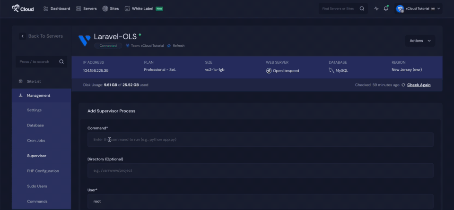The image size is (454, 210).
Task: Open the activity pulse icon
Action: [376, 8]
